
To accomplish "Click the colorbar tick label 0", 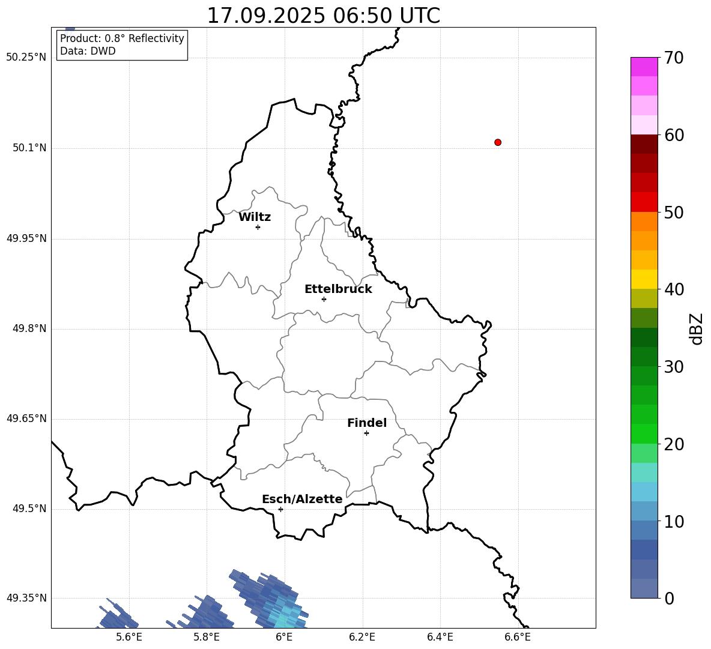I will (670, 599).
